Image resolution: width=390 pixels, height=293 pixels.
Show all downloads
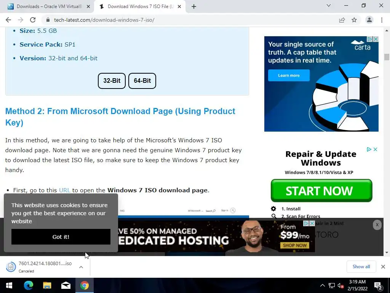point(361,267)
